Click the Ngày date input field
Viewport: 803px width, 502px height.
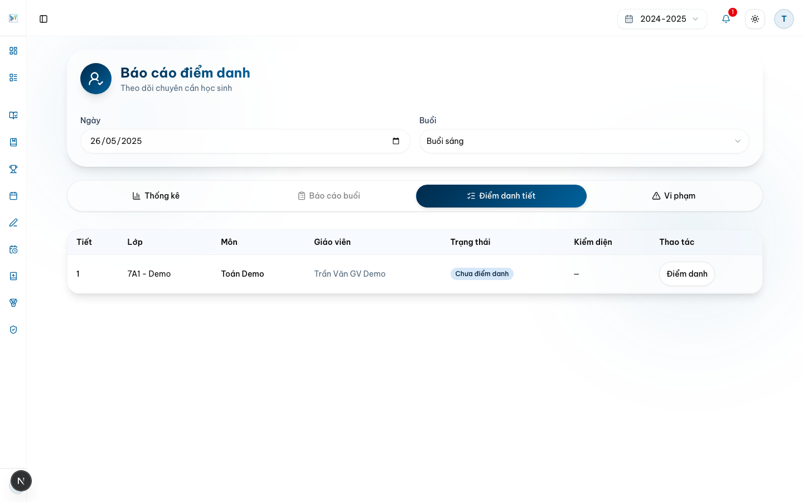[245, 141]
